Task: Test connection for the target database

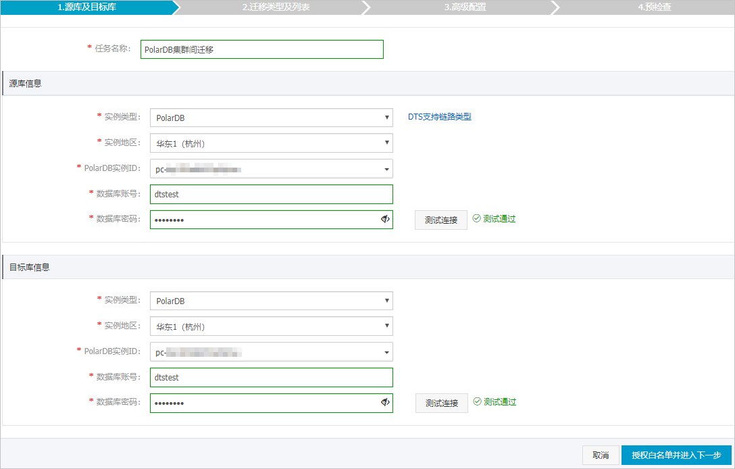Action: click(x=442, y=403)
